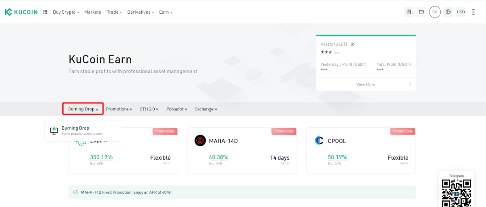Click the KuCoin logo

pyautogui.click(x=21, y=12)
